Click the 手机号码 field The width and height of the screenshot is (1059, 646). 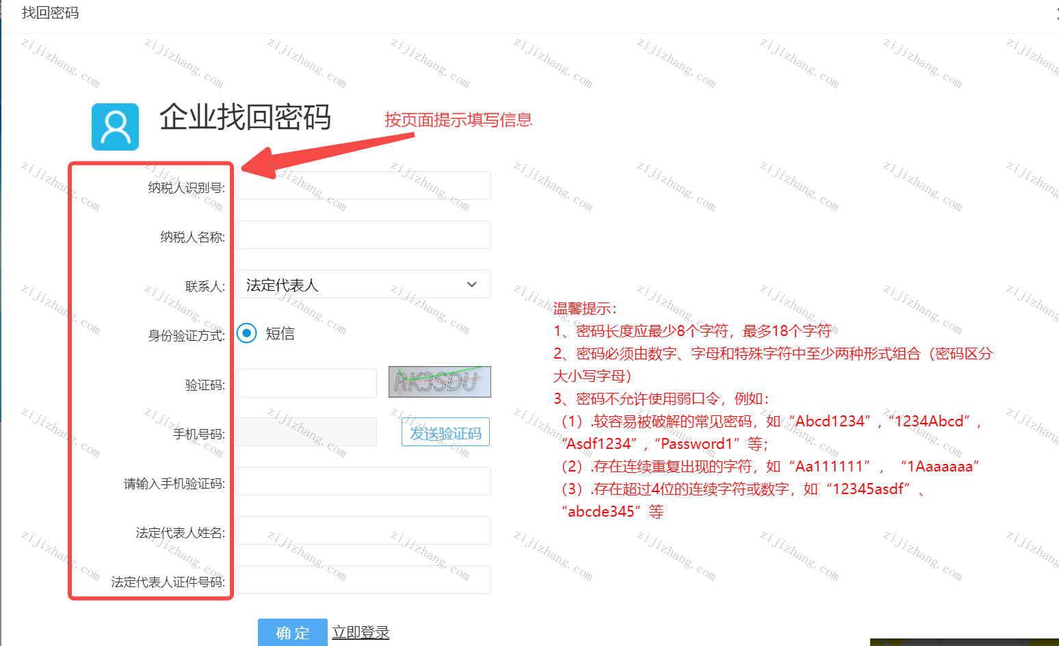306,432
